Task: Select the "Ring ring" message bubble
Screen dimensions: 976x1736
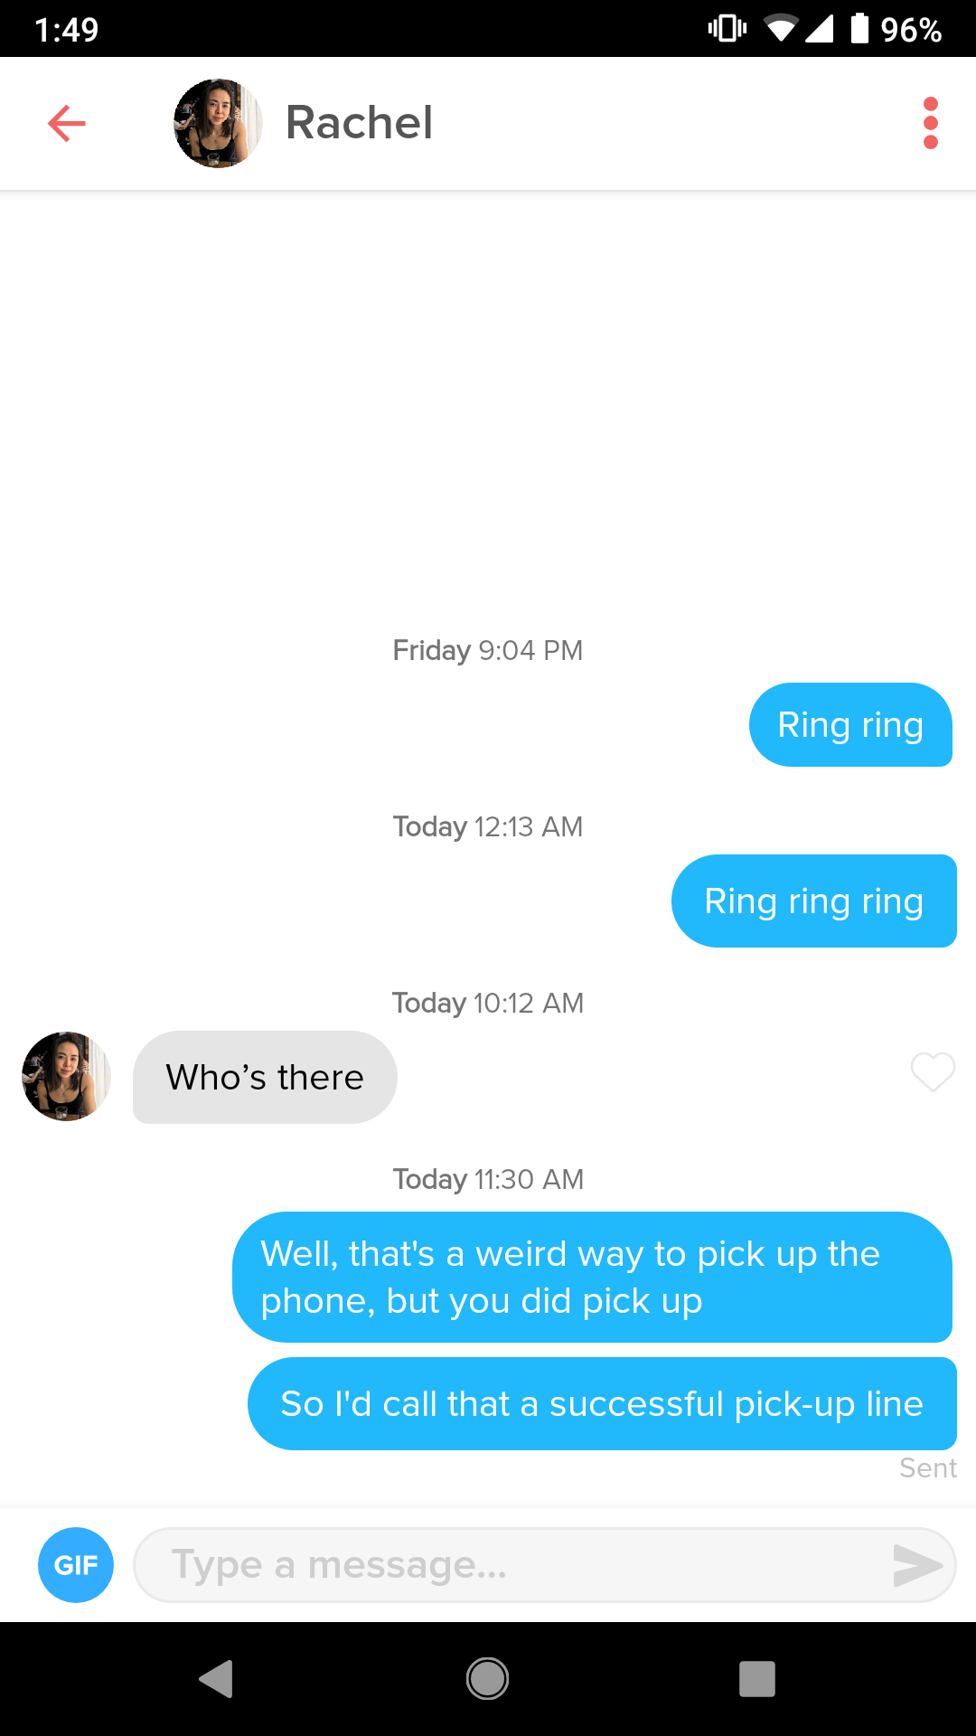Action: [850, 725]
